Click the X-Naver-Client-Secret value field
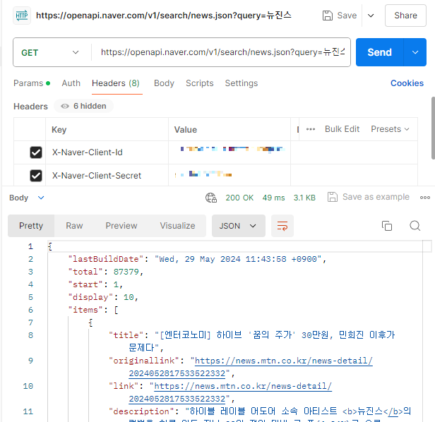The image size is (435, 422). pyautogui.click(x=230, y=175)
